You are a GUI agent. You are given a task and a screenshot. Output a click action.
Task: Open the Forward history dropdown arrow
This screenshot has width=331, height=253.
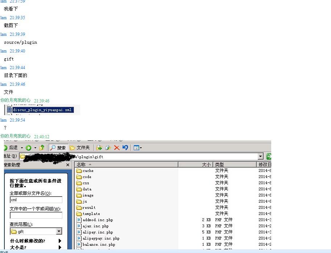[x=35, y=148]
